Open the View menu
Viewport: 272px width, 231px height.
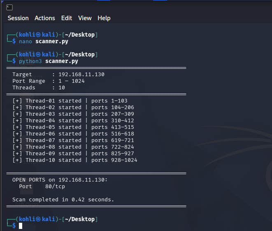(x=85, y=18)
